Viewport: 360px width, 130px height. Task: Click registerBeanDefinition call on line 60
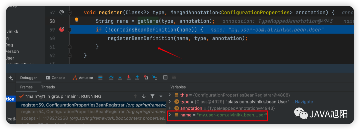click(140, 38)
